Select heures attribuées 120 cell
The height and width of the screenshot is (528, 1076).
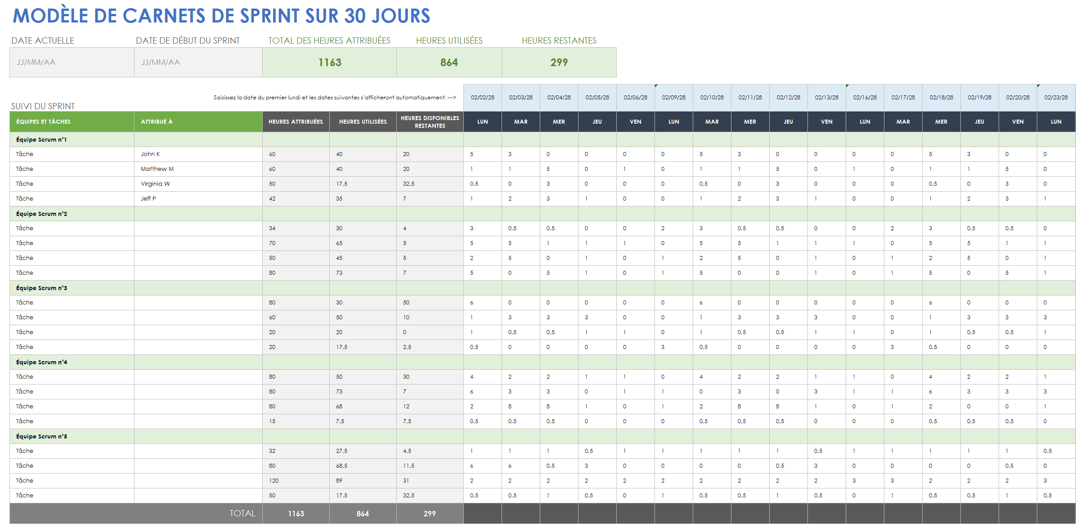coord(296,481)
